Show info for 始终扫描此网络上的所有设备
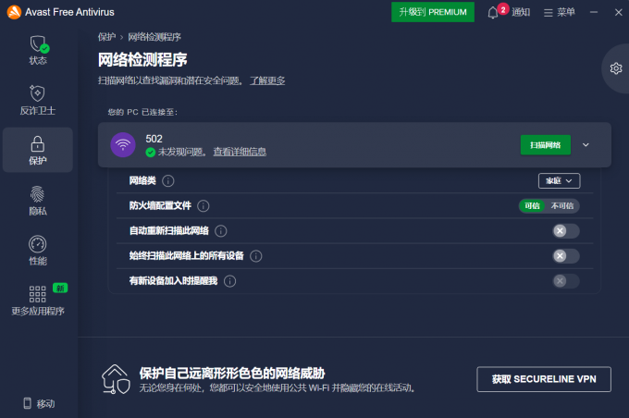 (256, 256)
